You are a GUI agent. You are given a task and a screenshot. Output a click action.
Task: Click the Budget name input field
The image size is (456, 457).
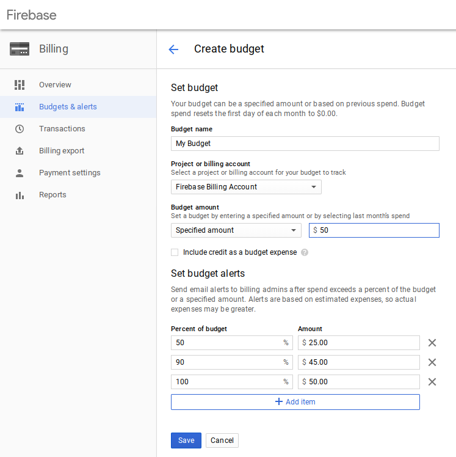(305, 144)
